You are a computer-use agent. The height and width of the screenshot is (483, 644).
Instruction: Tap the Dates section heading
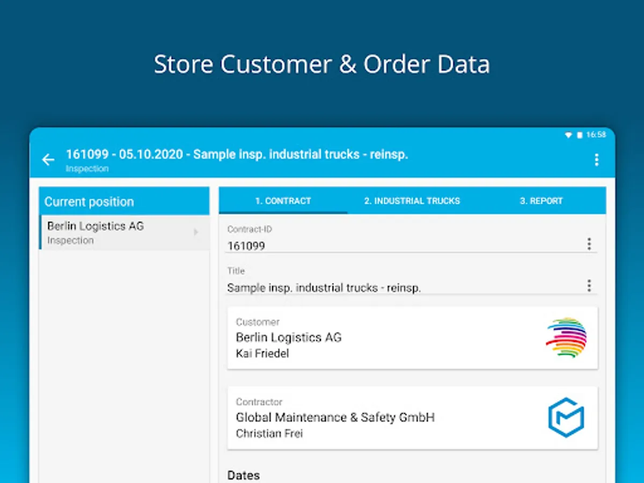244,475
